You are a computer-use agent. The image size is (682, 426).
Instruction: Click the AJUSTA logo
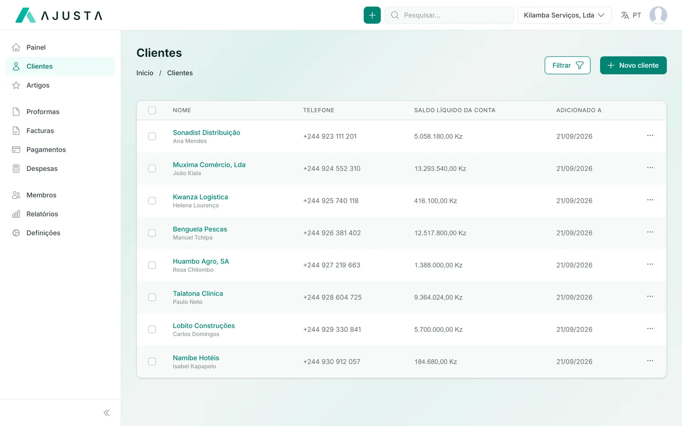[x=59, y=15]
